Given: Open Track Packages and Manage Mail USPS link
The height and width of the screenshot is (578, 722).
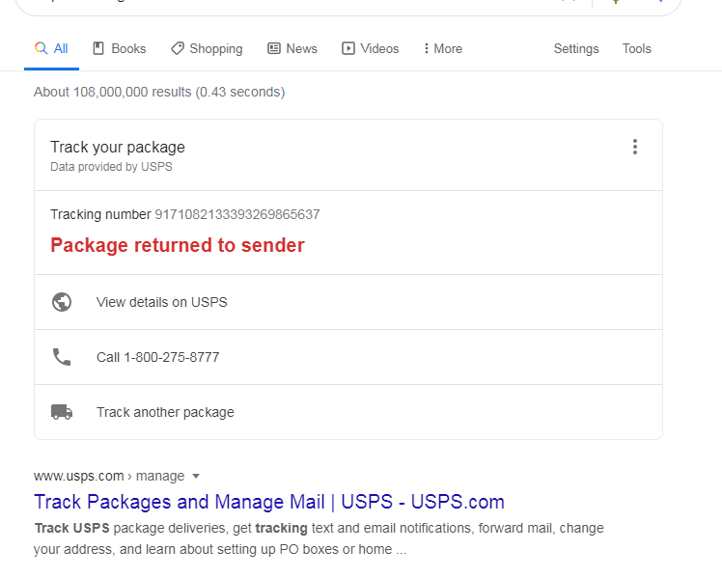Looking at the screenshot, I should point(269,502).
